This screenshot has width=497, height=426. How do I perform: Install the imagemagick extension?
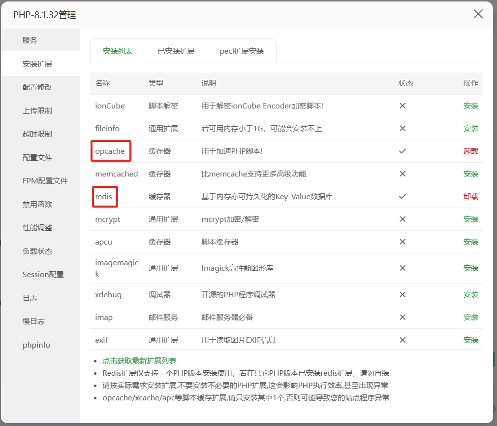470,268
